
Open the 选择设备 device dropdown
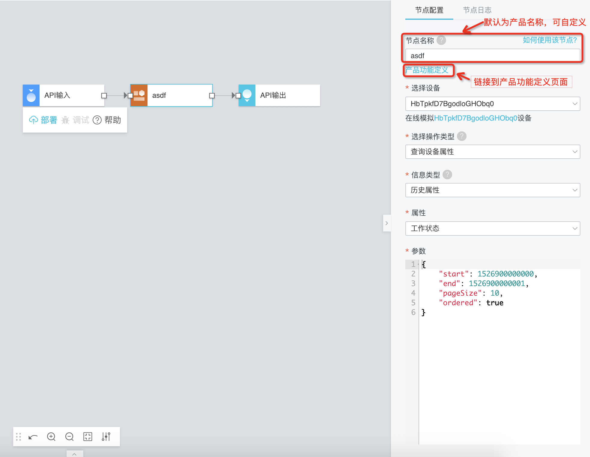493,104
